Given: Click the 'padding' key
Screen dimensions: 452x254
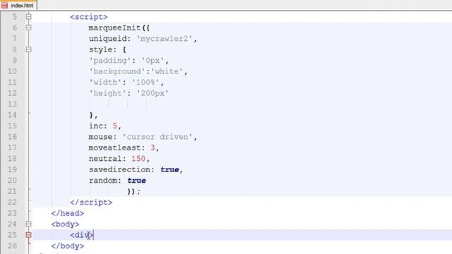Looking at the screenshot, I should coord(110,61).
